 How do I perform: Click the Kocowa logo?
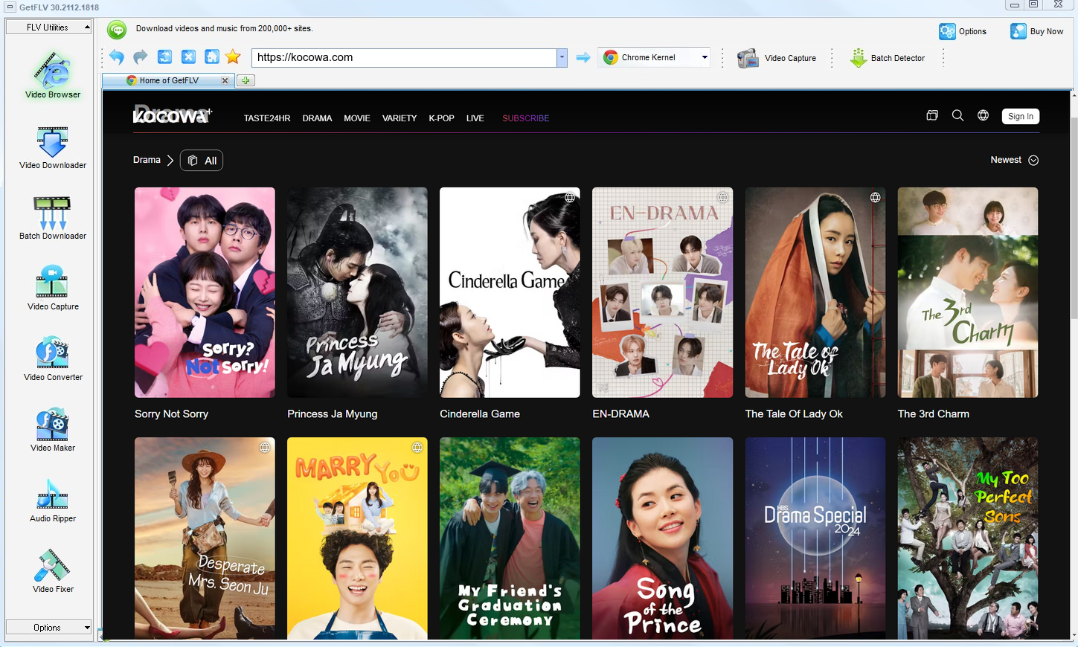pos(173,114)
